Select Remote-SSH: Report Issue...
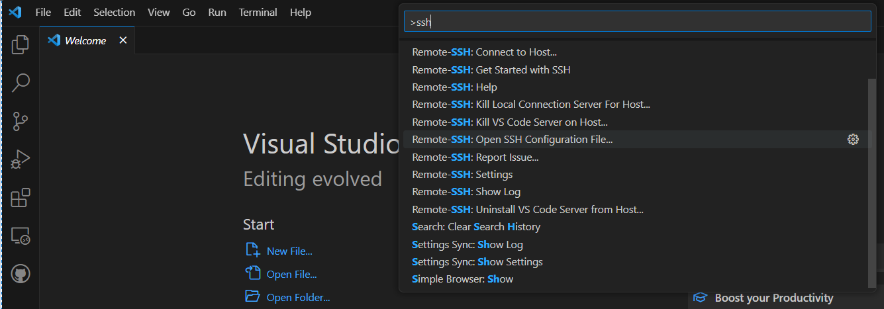The image size is (884, 309). point(636,157)
